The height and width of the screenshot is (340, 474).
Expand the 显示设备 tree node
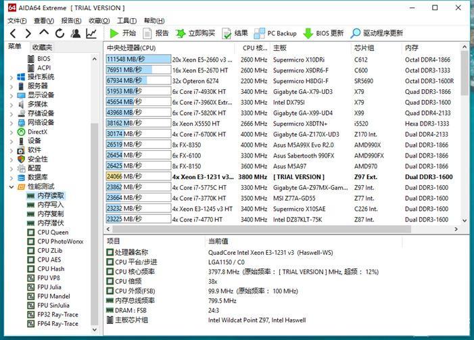pos(11,96)
